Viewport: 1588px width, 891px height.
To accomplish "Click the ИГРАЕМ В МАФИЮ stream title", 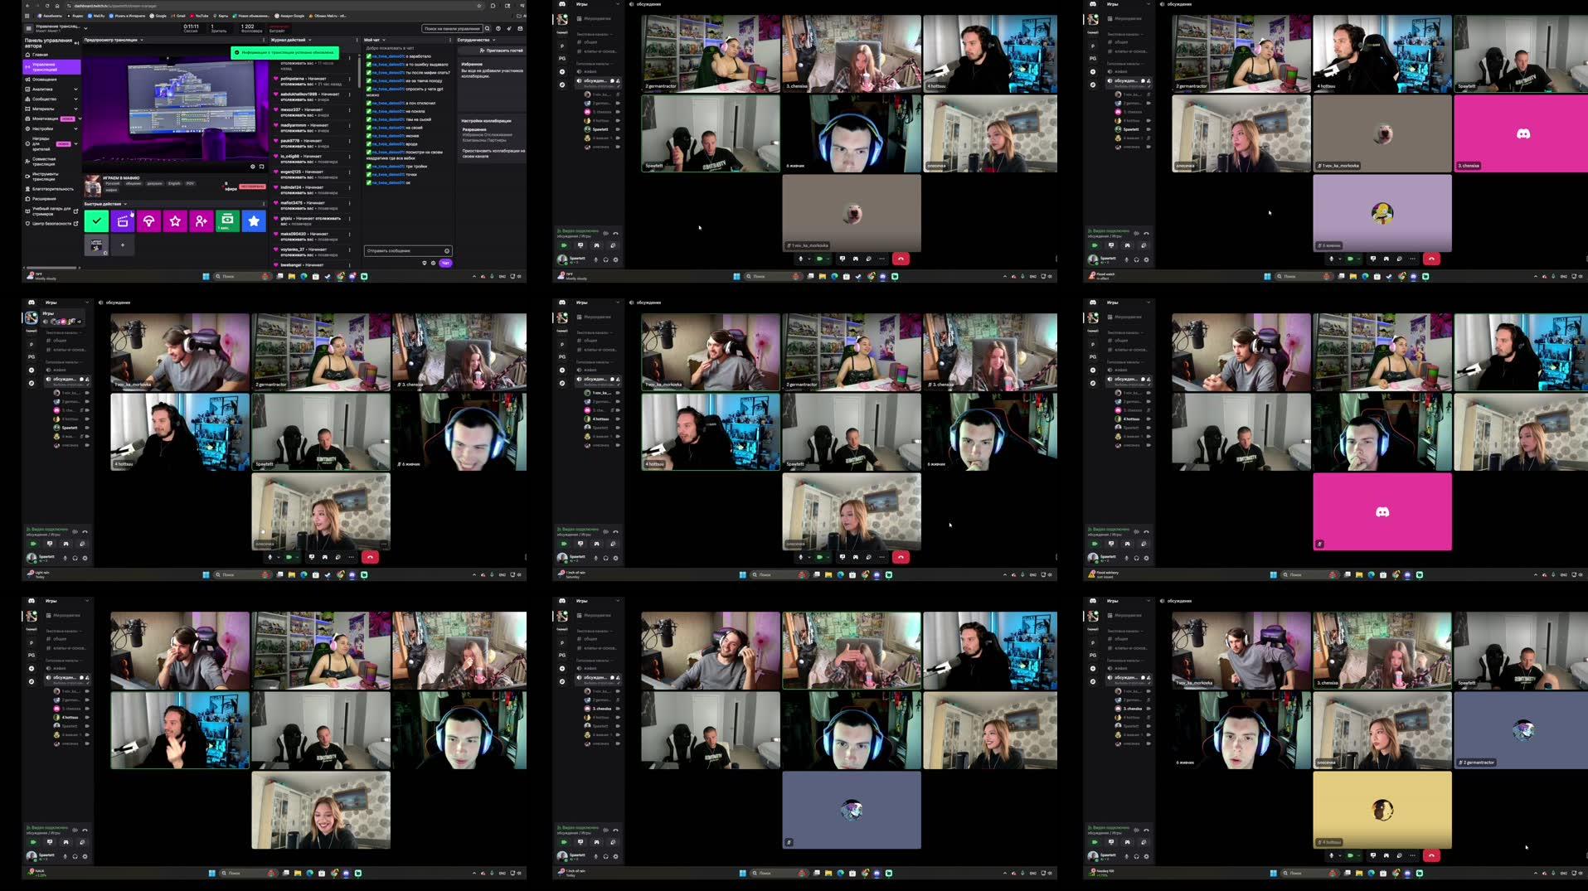I will (121, 178).
